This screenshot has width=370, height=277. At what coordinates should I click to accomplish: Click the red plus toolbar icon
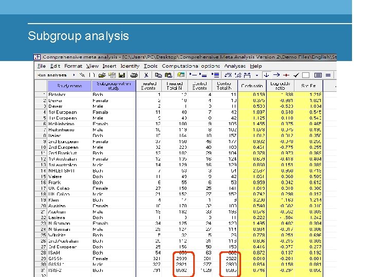(286, 75)
